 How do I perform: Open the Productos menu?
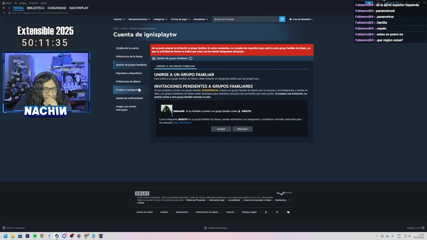33,3
